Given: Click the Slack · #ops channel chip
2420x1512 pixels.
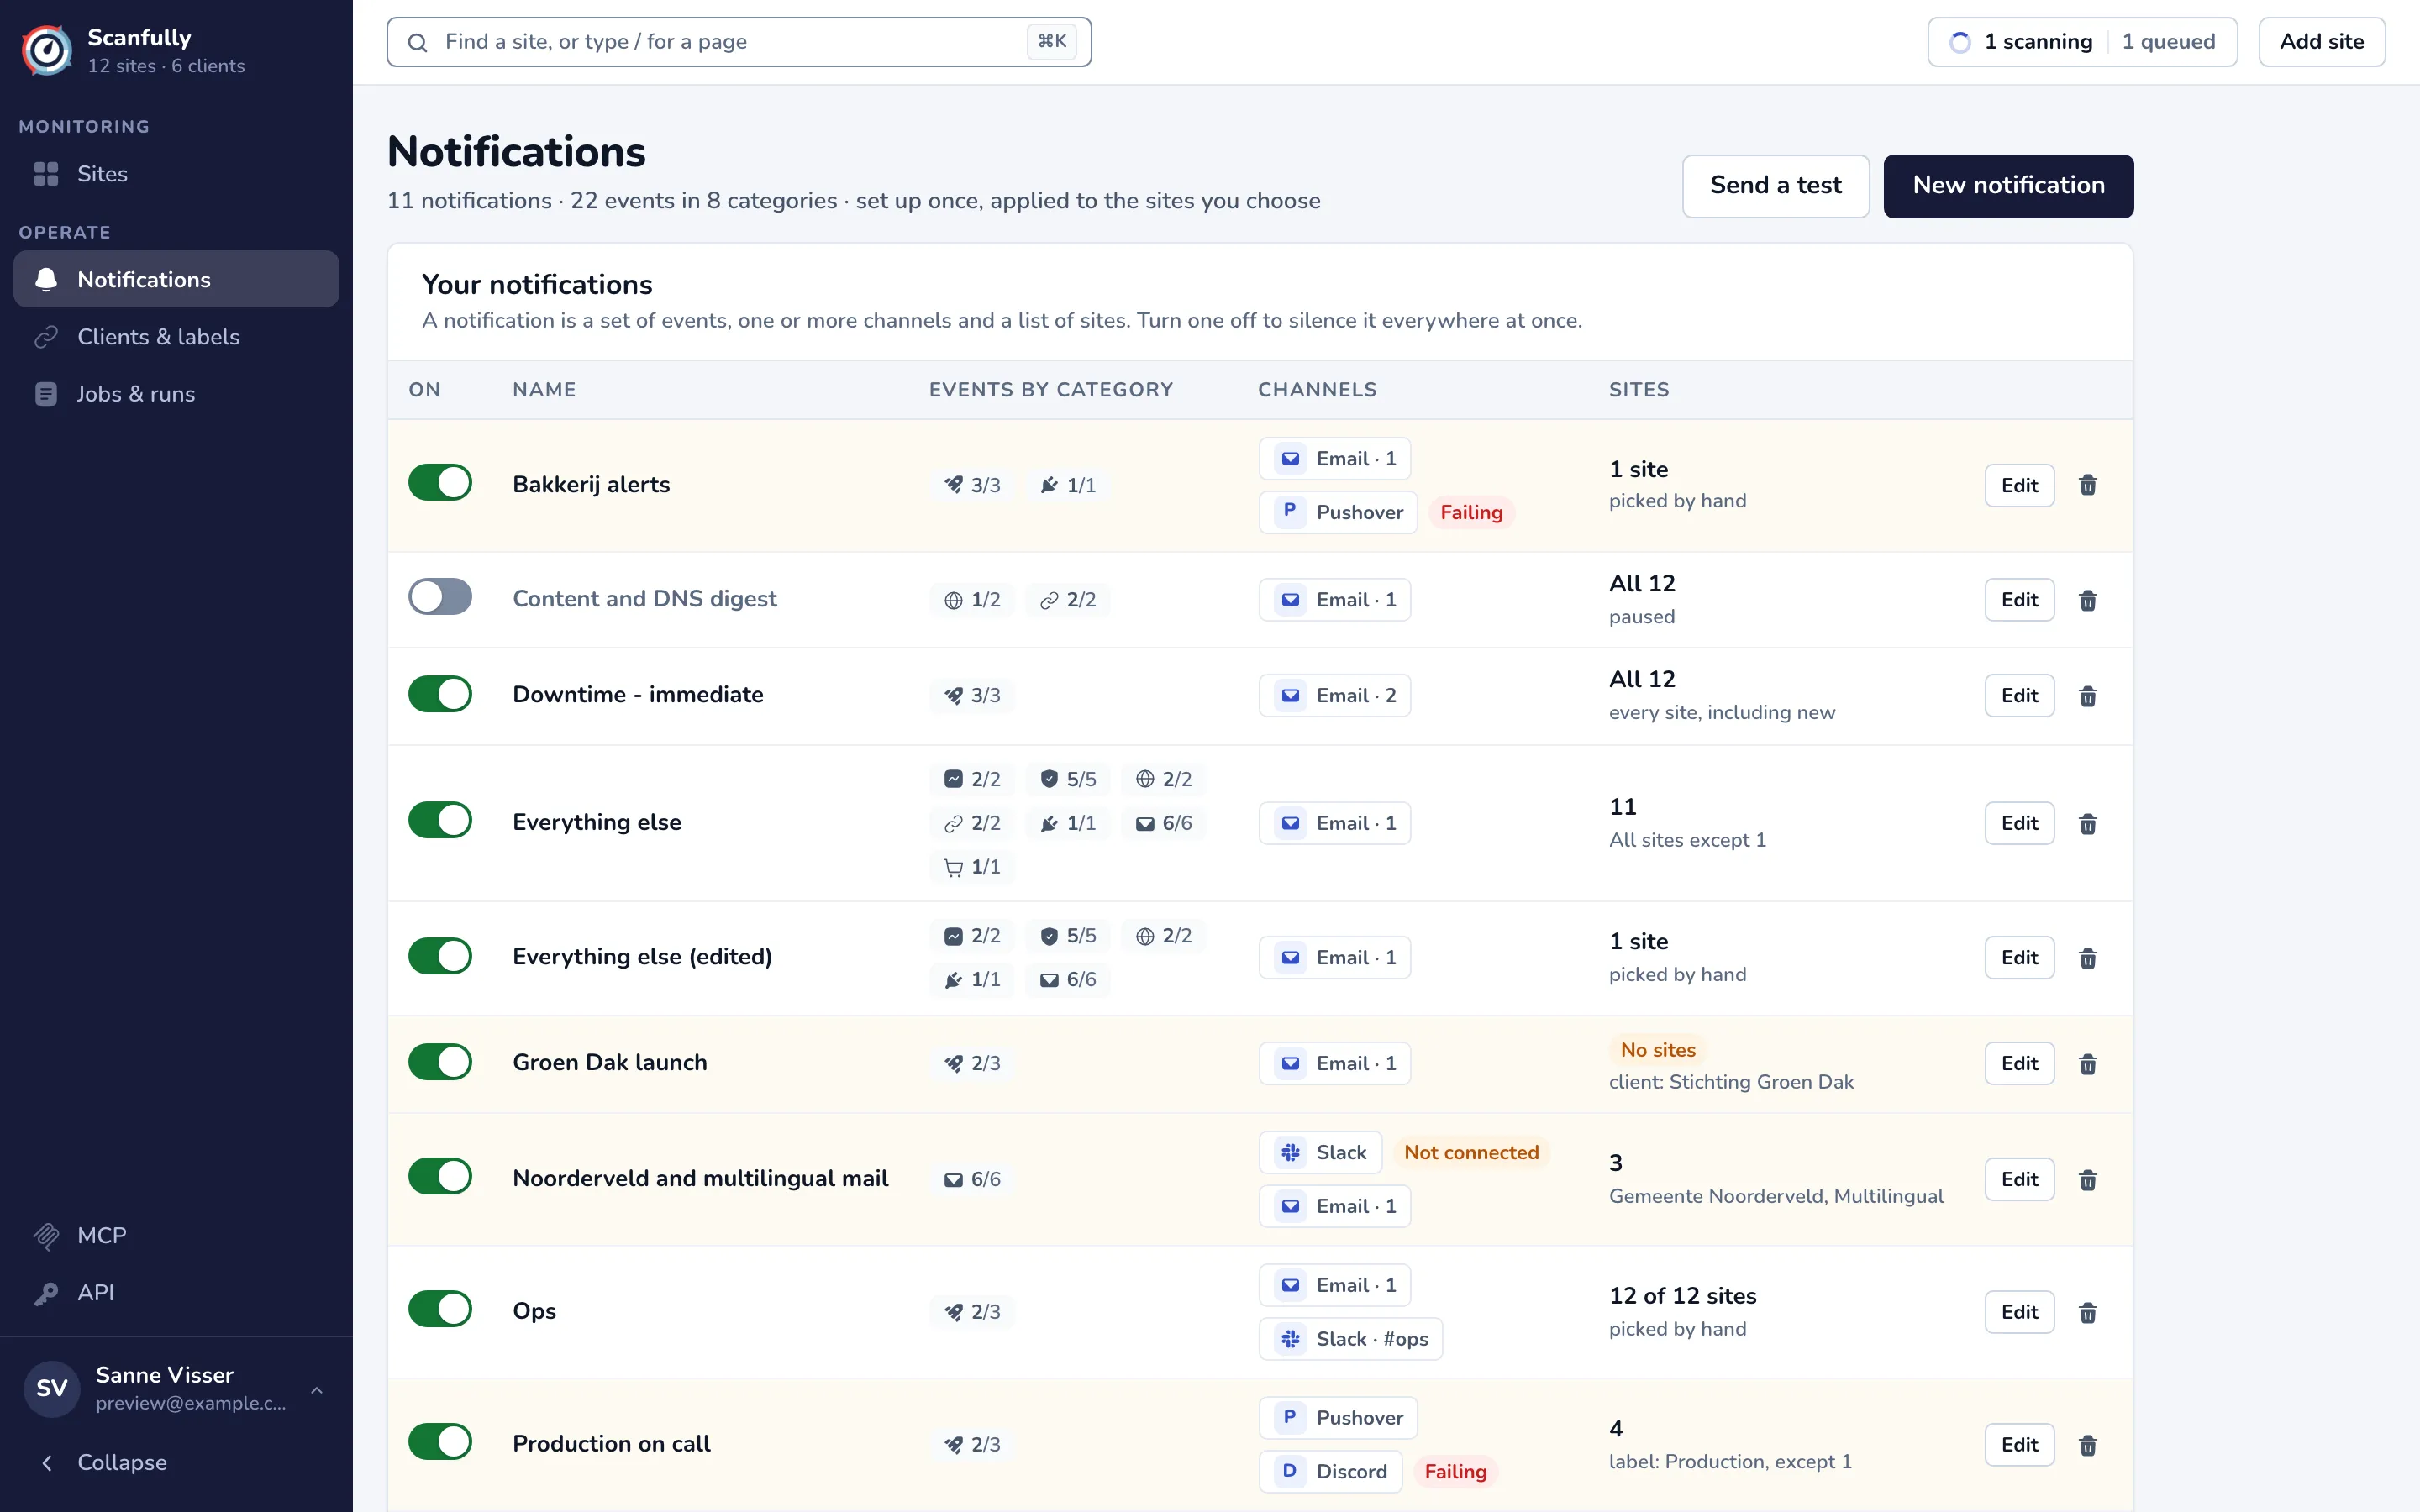Looking at the screenshot, I should coord(1350,1338).
